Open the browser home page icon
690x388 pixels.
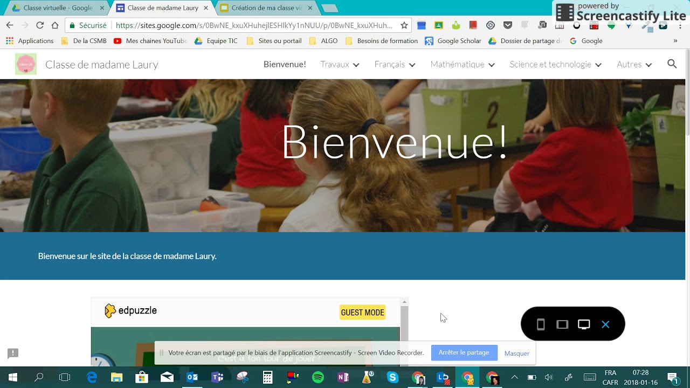click(55, 25)
